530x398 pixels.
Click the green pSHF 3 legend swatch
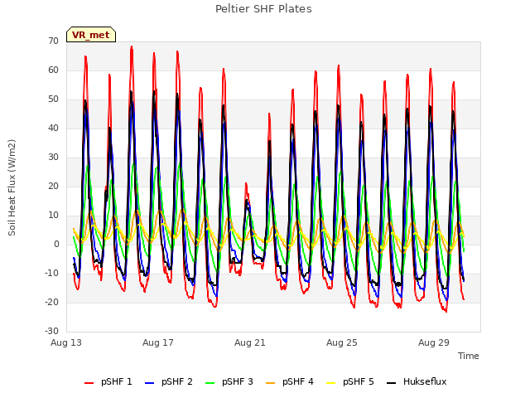210,383
